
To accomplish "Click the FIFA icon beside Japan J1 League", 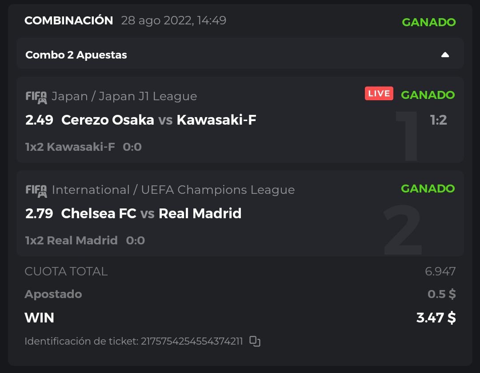I will click(36, 97).
